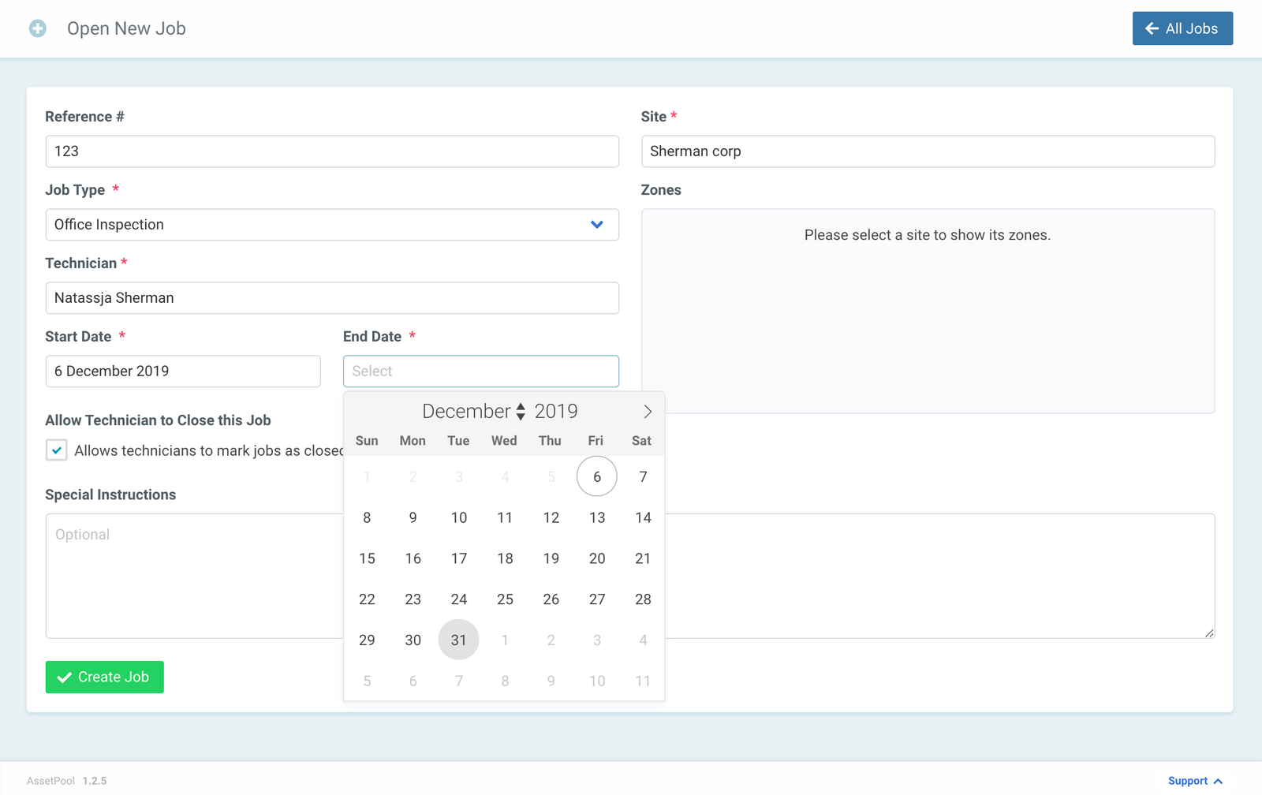The image size is (1262, 795).
Task: Focus the Reference # input field
Action: pyautogui.click(x=332, y=151)
